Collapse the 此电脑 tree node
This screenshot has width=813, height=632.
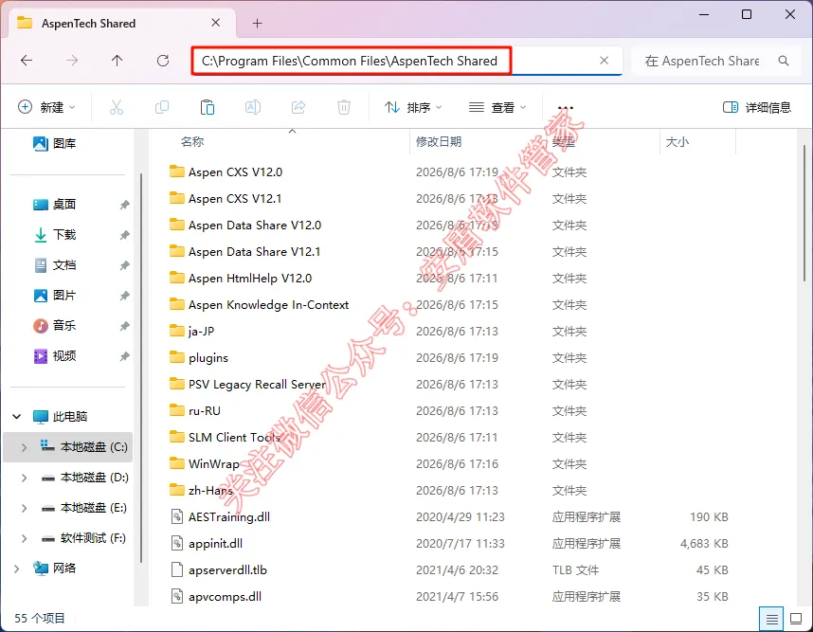point(17,416)
